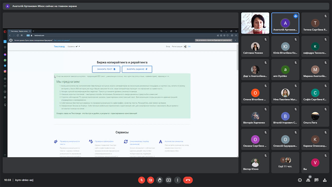Start presenting your screen

tap(168, 180)
